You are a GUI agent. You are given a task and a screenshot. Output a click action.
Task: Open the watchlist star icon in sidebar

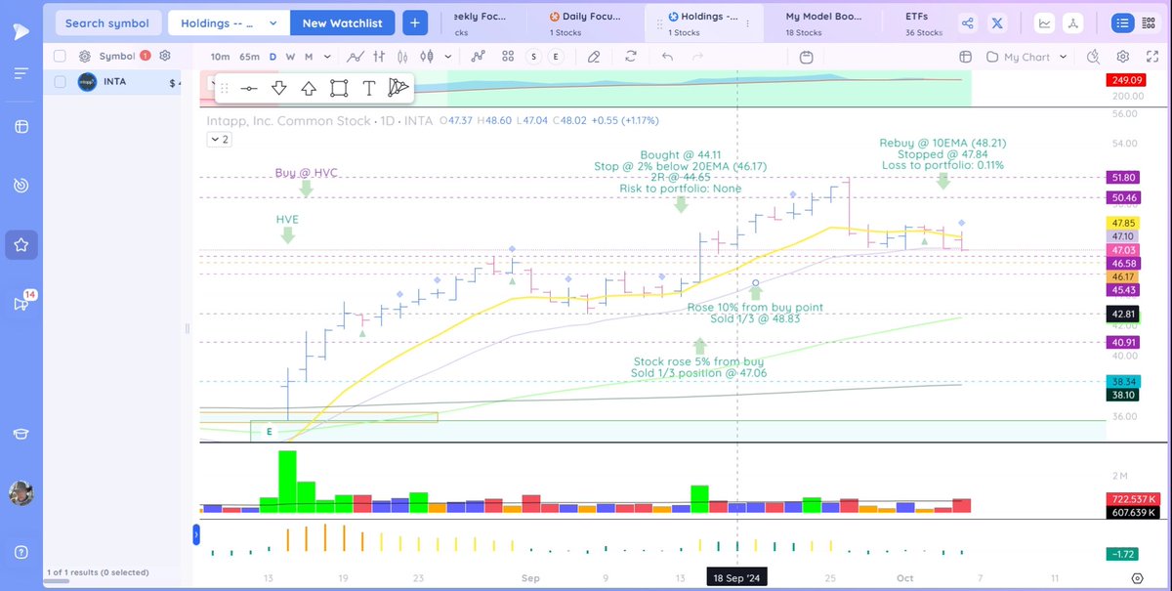21,244
